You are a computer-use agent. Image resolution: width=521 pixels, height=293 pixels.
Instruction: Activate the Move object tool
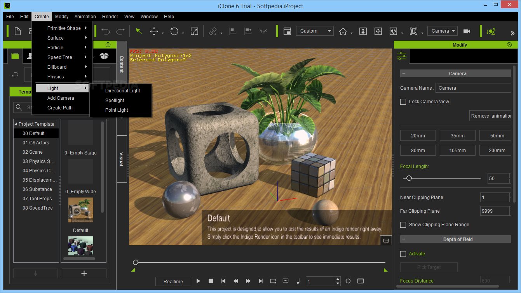pos(154,31)
